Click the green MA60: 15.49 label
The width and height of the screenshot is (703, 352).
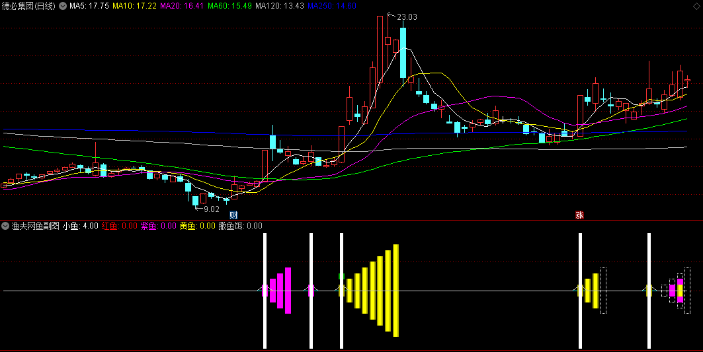[229, 6]
